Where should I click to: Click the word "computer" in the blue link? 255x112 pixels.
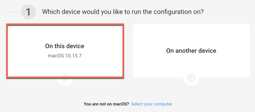[x=163, y=104]
